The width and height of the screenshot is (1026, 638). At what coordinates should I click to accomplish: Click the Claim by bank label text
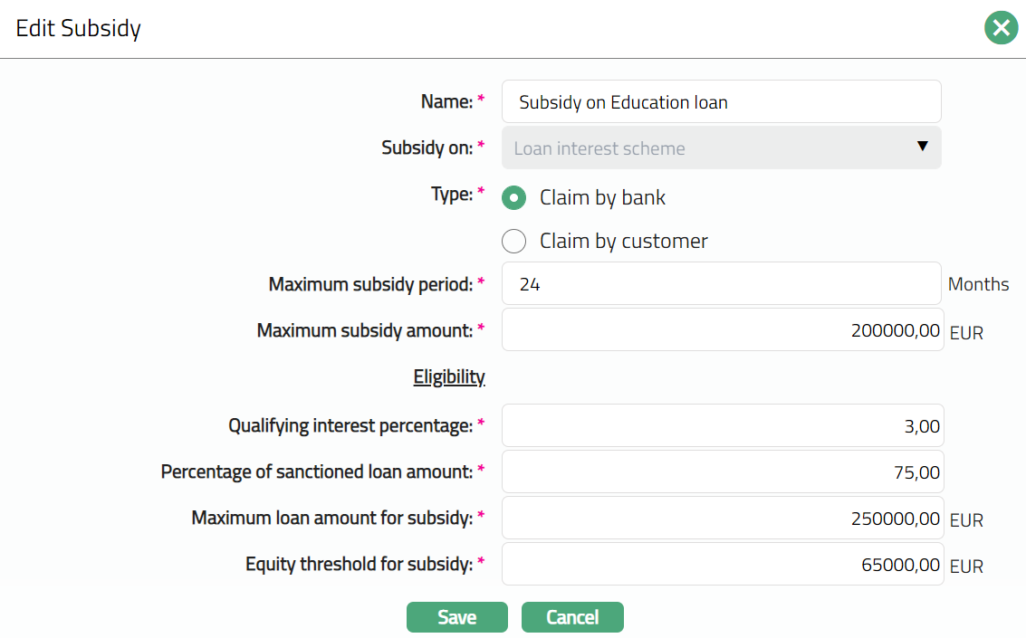[602, 197]
